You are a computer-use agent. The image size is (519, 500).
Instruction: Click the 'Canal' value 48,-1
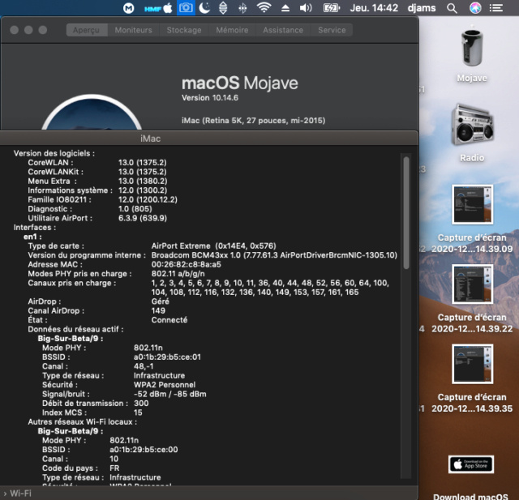click(x=144, y=366)
